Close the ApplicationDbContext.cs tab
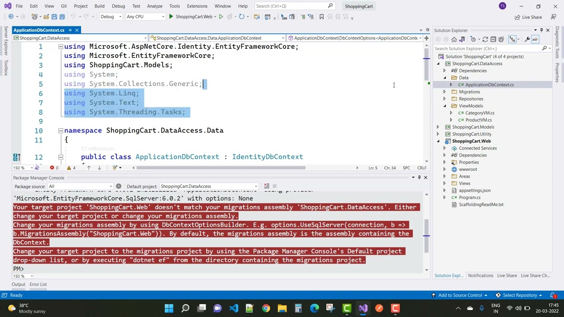This screenshot has width=564, height=317. click(x=77, y=30)
